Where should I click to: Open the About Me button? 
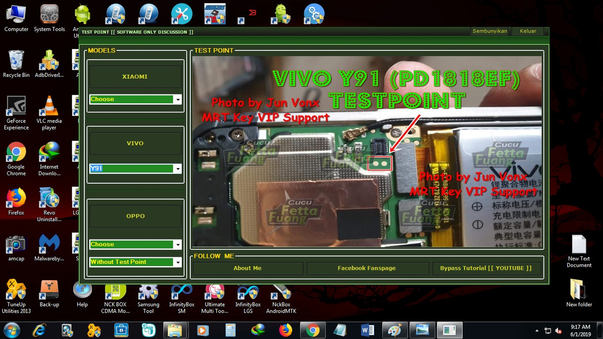[x=248, y=268]
